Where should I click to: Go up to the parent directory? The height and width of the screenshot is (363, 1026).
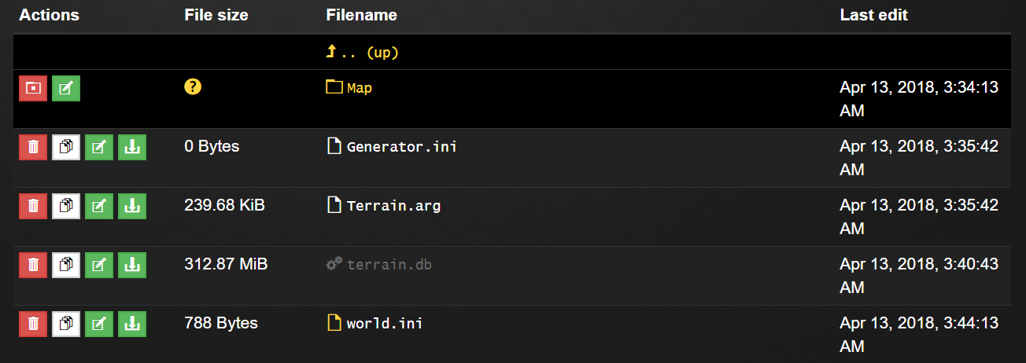click(x=363, y=53)
